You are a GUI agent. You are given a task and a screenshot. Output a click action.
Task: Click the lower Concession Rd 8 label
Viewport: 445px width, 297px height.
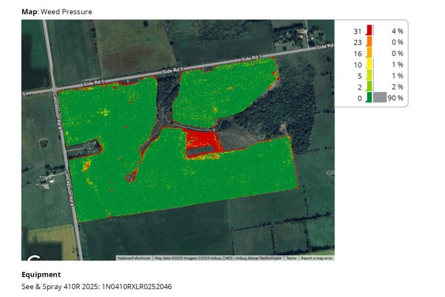coord(69,187)
